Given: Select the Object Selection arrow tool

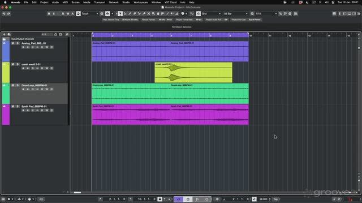Looking at the screenshot, I should pos(120,14).
